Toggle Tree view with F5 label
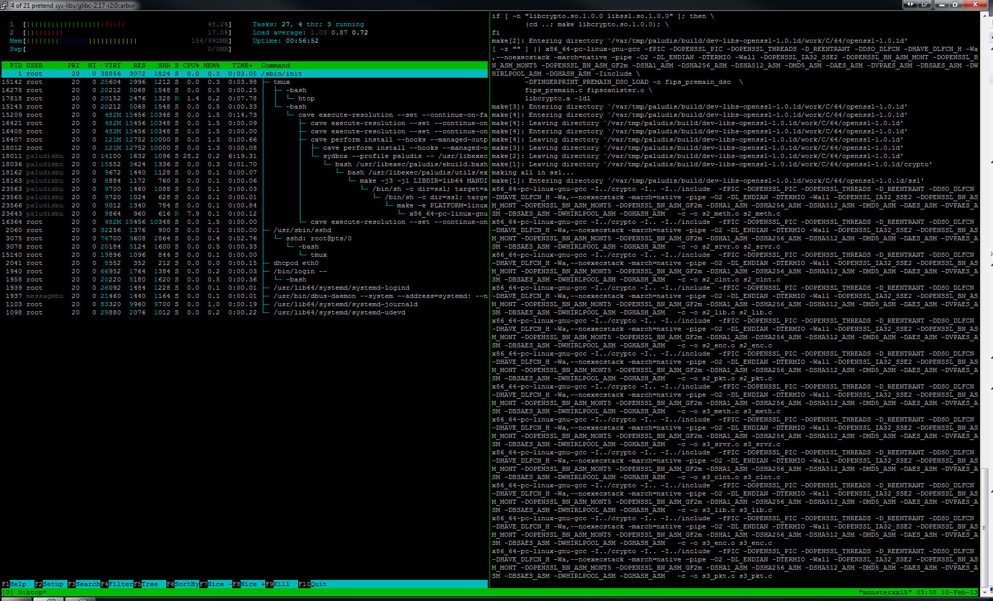 (x=149, y=584)
